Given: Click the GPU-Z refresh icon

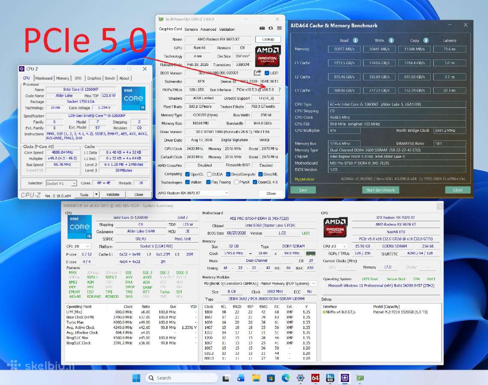Looking at the screenshot, I should pos(271,28).
